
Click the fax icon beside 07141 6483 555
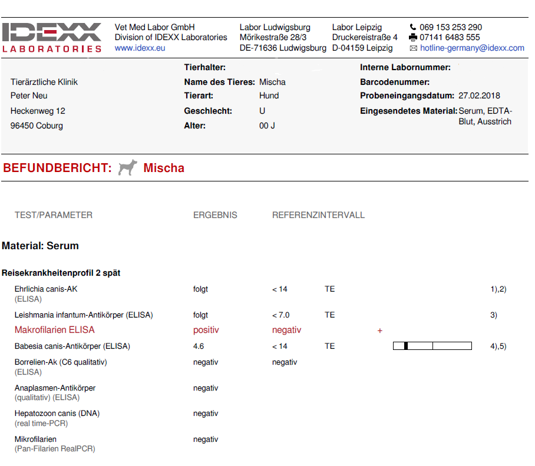[412, 38]
